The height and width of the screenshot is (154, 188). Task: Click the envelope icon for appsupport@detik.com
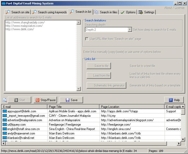coord(4,111)
